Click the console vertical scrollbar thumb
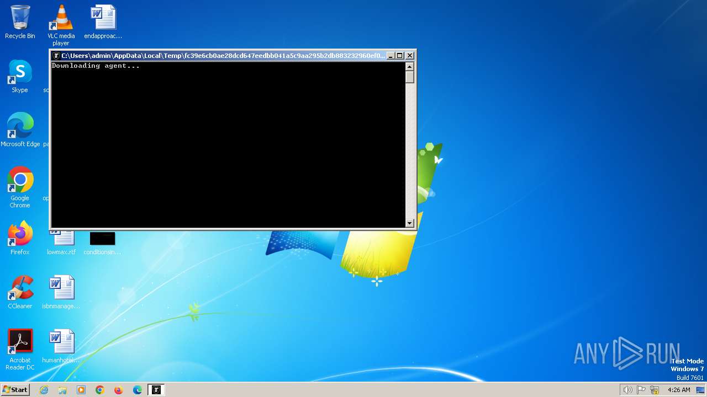 click(409, 77)
